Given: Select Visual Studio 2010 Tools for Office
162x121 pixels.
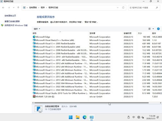Looking at the screenshot, I should click(97, 93).
